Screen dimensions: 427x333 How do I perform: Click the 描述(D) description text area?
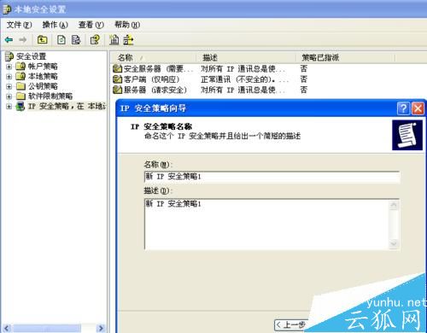(266, 225)
